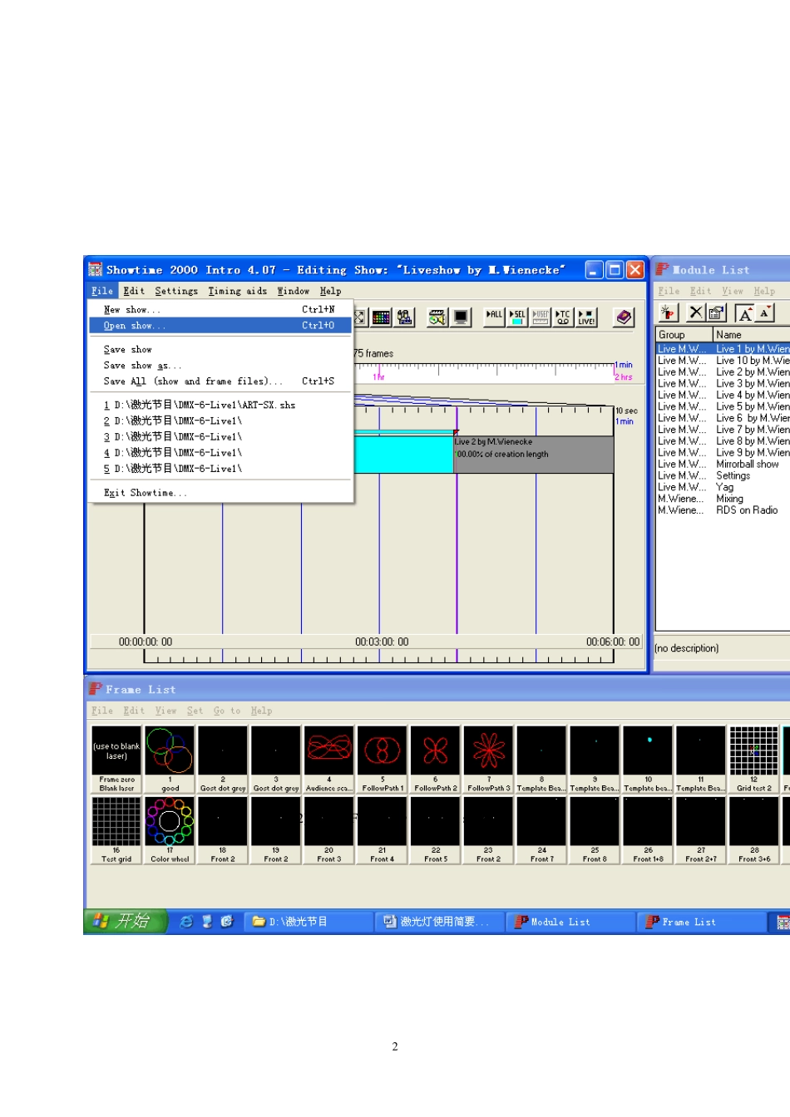Click the play SEL selection button
Image resolution: width=790 pixels, height=1117 pixels.
coord(517,317)
